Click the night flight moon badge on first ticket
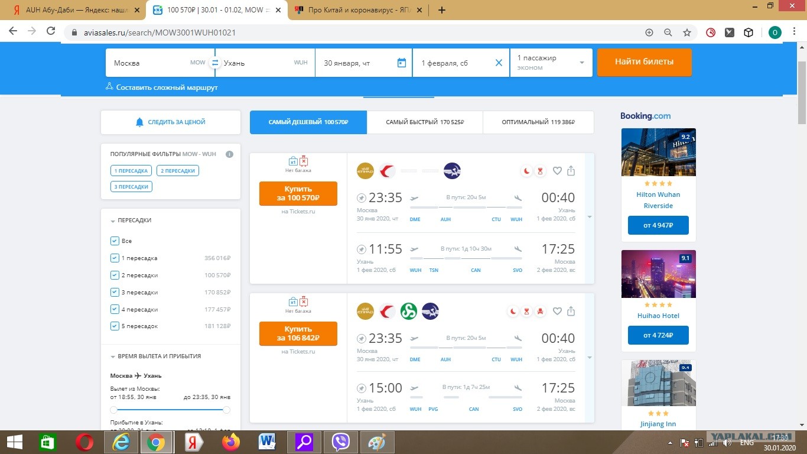The height and width of the screenshot is (454, 807). pyautogui.click(x=526, y=171)
